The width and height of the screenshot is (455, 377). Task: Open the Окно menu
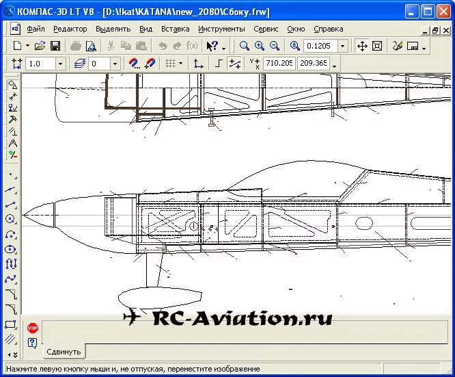(x=296, y=29)
